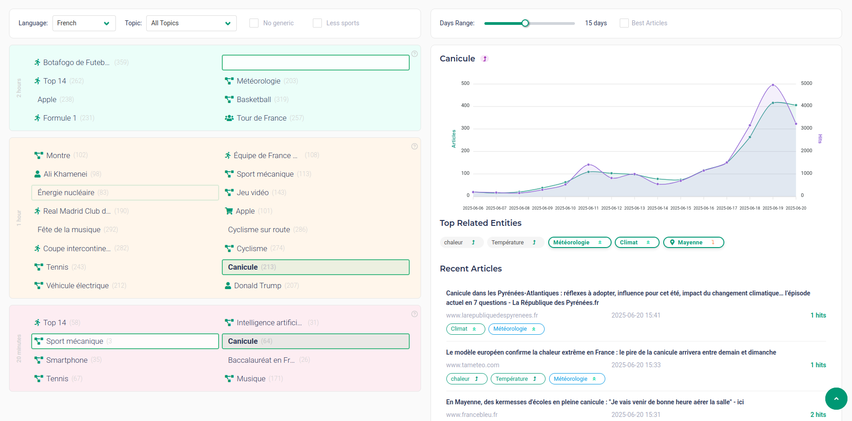Click the person icon beside Ali Khamenei
Image resolution: width=852 pixels, height=421 pixels.
pos(37,174)
